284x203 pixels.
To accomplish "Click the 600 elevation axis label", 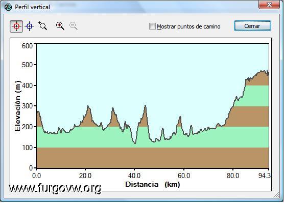I will 28,46.
